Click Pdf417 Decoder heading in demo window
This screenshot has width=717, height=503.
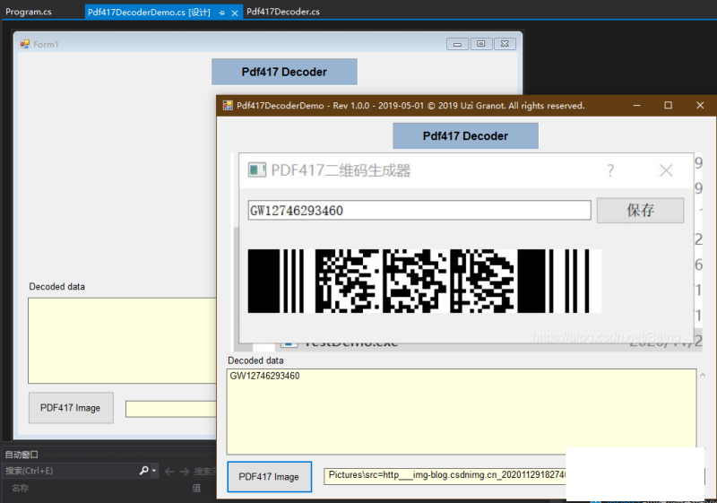click(465, 135)
